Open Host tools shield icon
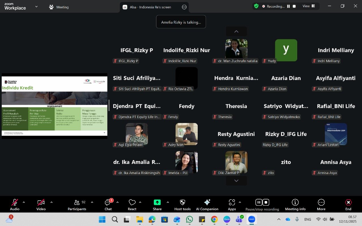The width and height of the screenshot is (362, 226). [x=182, y=205]
